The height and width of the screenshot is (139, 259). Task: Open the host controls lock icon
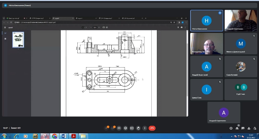pos(254,128)
